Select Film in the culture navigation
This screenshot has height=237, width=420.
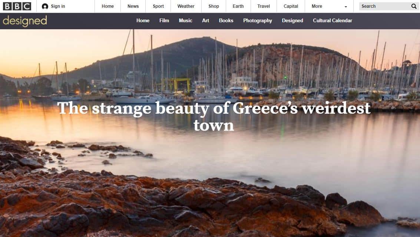click(164, 21)
